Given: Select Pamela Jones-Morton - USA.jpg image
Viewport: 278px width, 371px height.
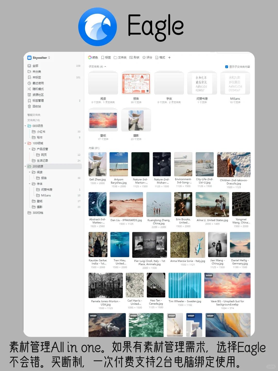Looking at the screenshot, I should [106, 285].
